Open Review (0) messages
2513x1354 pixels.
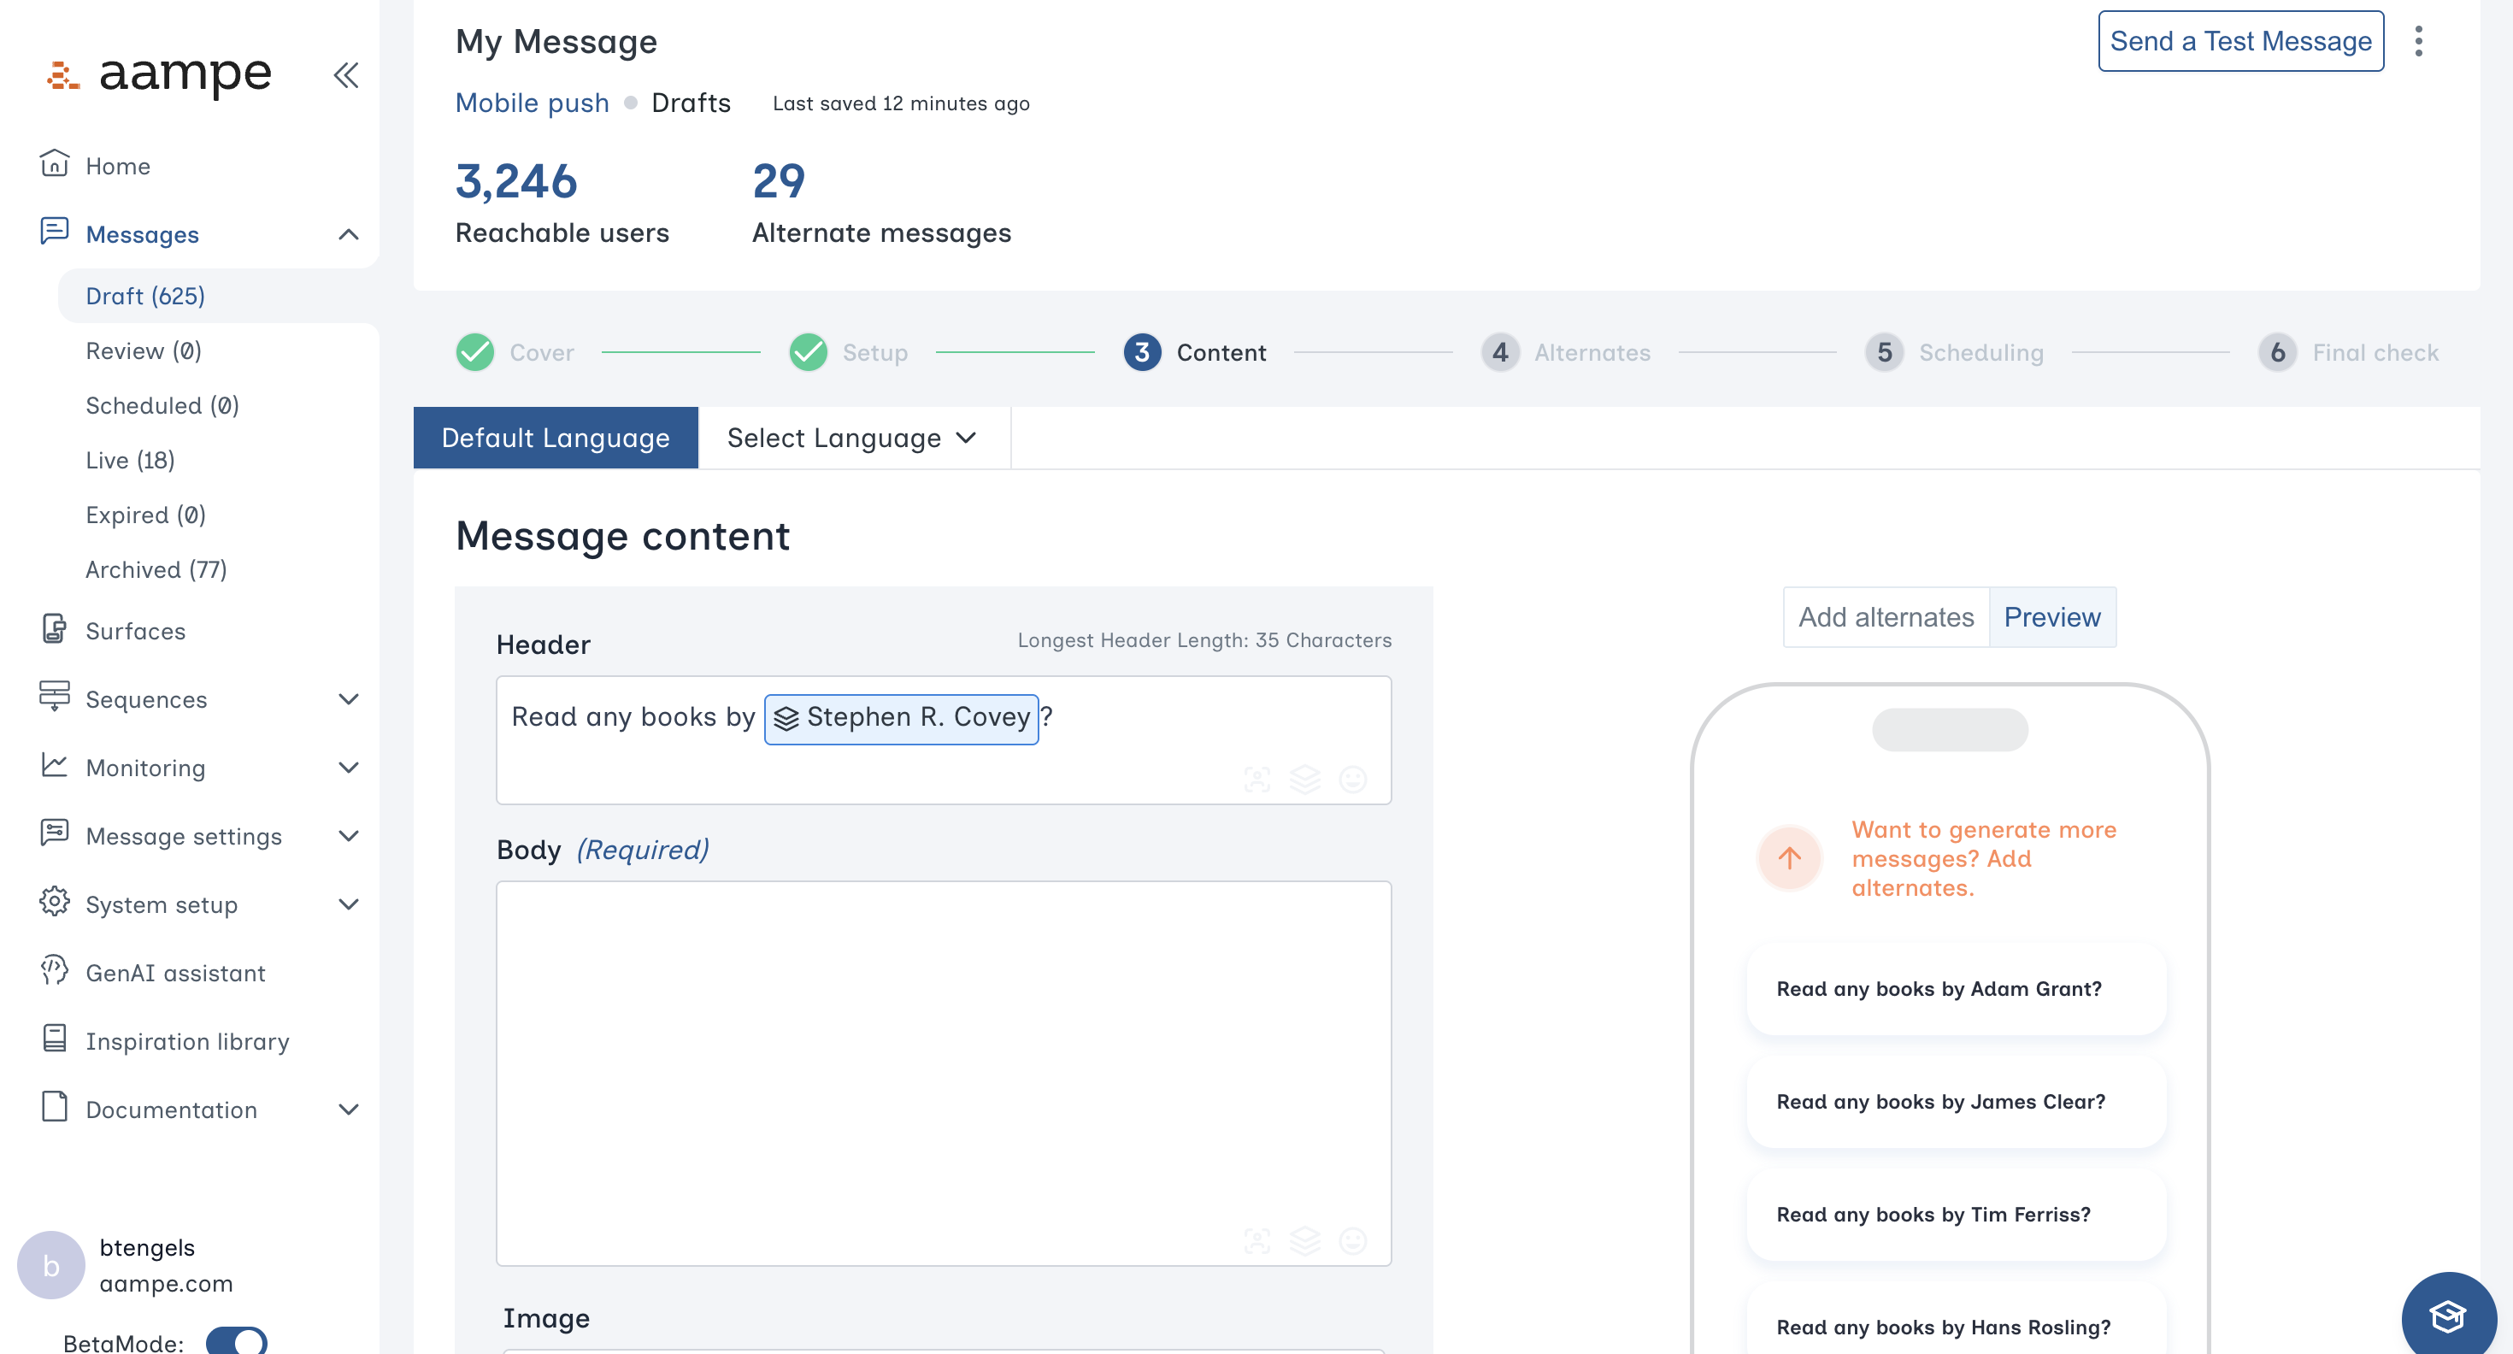(144, 350)
